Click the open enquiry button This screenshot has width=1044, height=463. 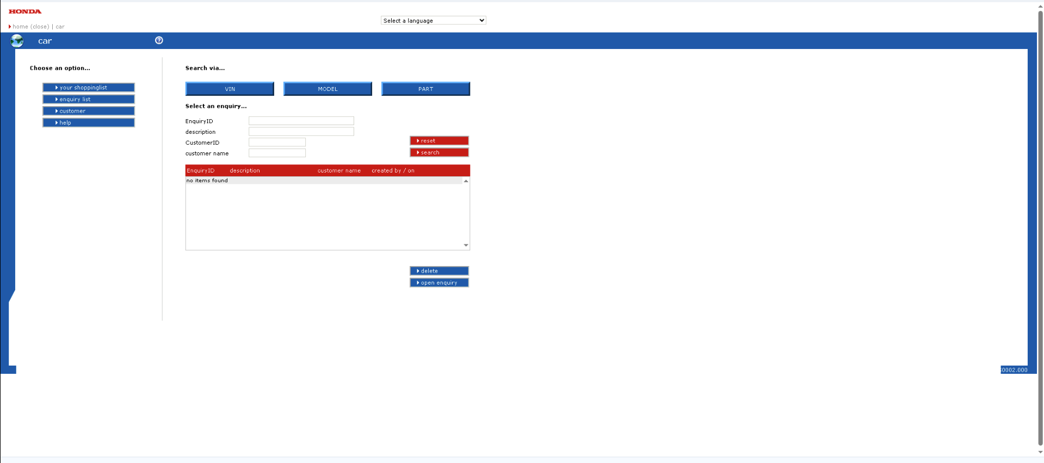[x=439, y=283]
